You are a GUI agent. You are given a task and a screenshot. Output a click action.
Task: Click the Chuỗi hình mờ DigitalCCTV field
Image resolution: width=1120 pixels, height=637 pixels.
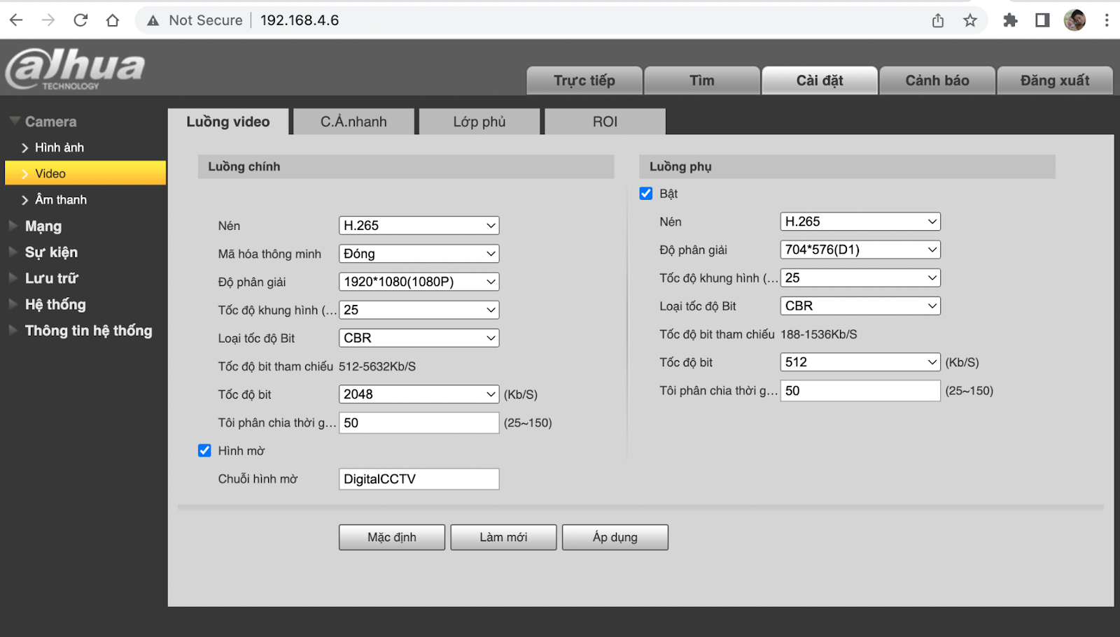coord(419,479)
